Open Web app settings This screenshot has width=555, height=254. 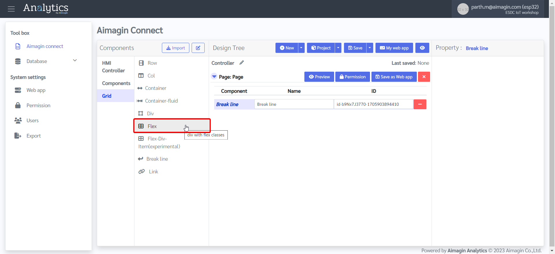point(36,90)
